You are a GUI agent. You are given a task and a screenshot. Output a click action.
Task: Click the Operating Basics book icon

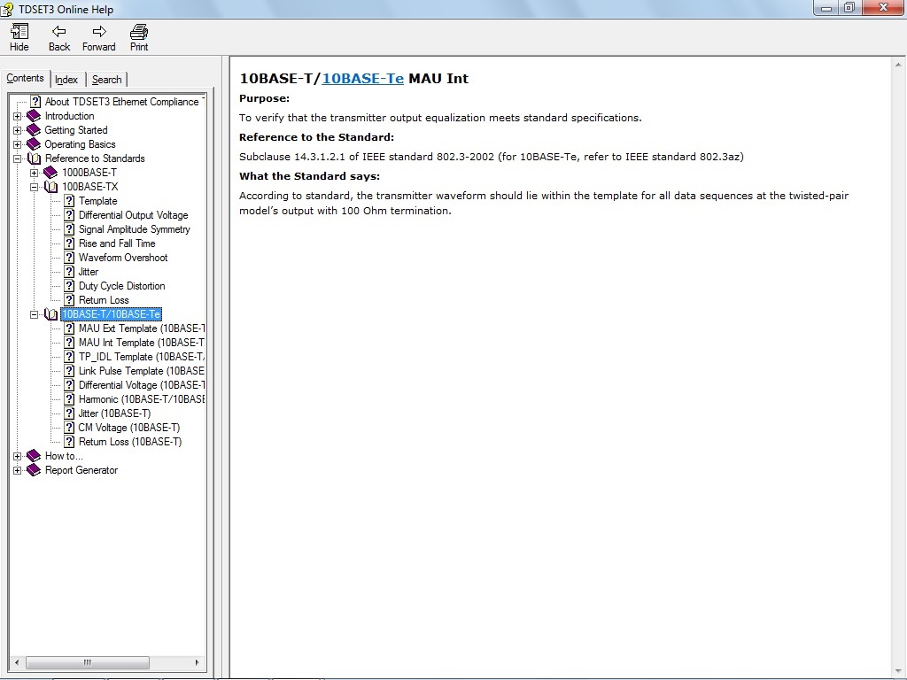[x=35, y=144]
